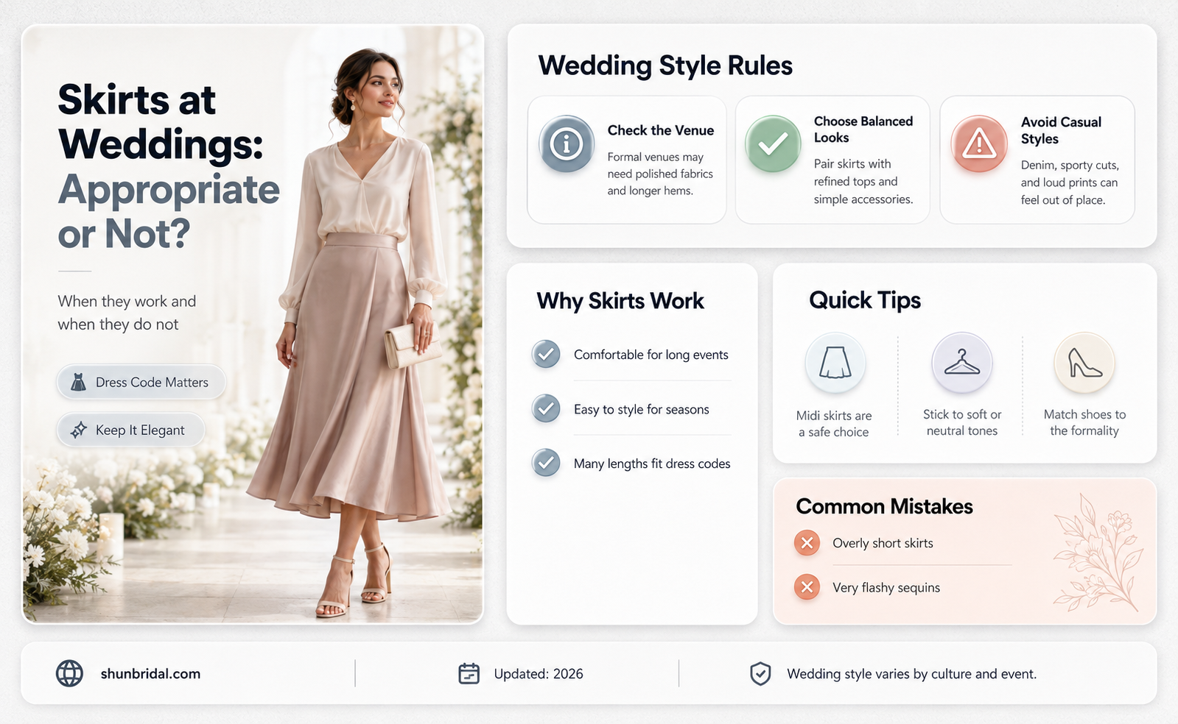This screenshot has height=724, width=1178.
Task: Click 'Pair skirts with refined tops' description
Action: click(x=863, y=181)
